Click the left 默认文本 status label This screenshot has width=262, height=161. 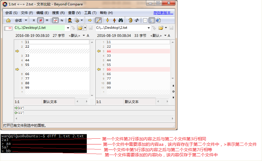(x=50, y=102)
